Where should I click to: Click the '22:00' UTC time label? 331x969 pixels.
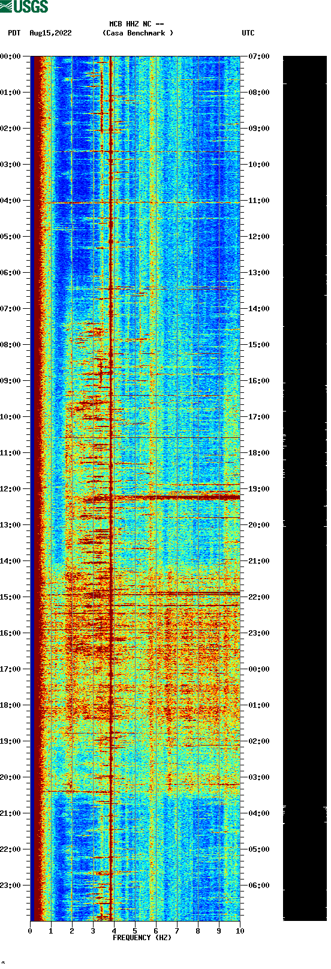(259, 597)
